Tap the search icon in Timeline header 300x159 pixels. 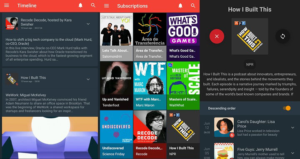click(93, 5)
